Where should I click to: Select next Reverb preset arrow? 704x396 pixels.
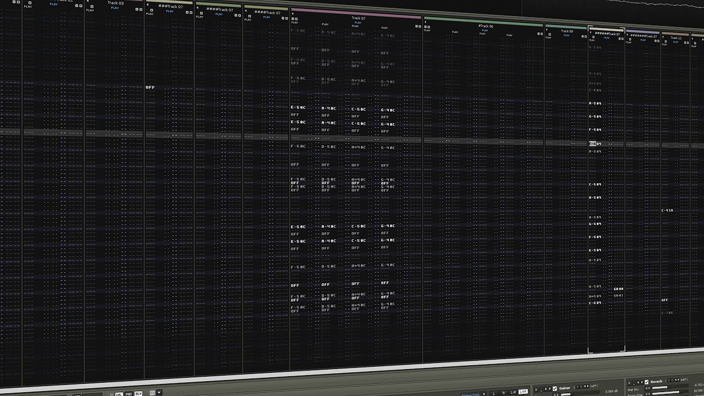679,380
